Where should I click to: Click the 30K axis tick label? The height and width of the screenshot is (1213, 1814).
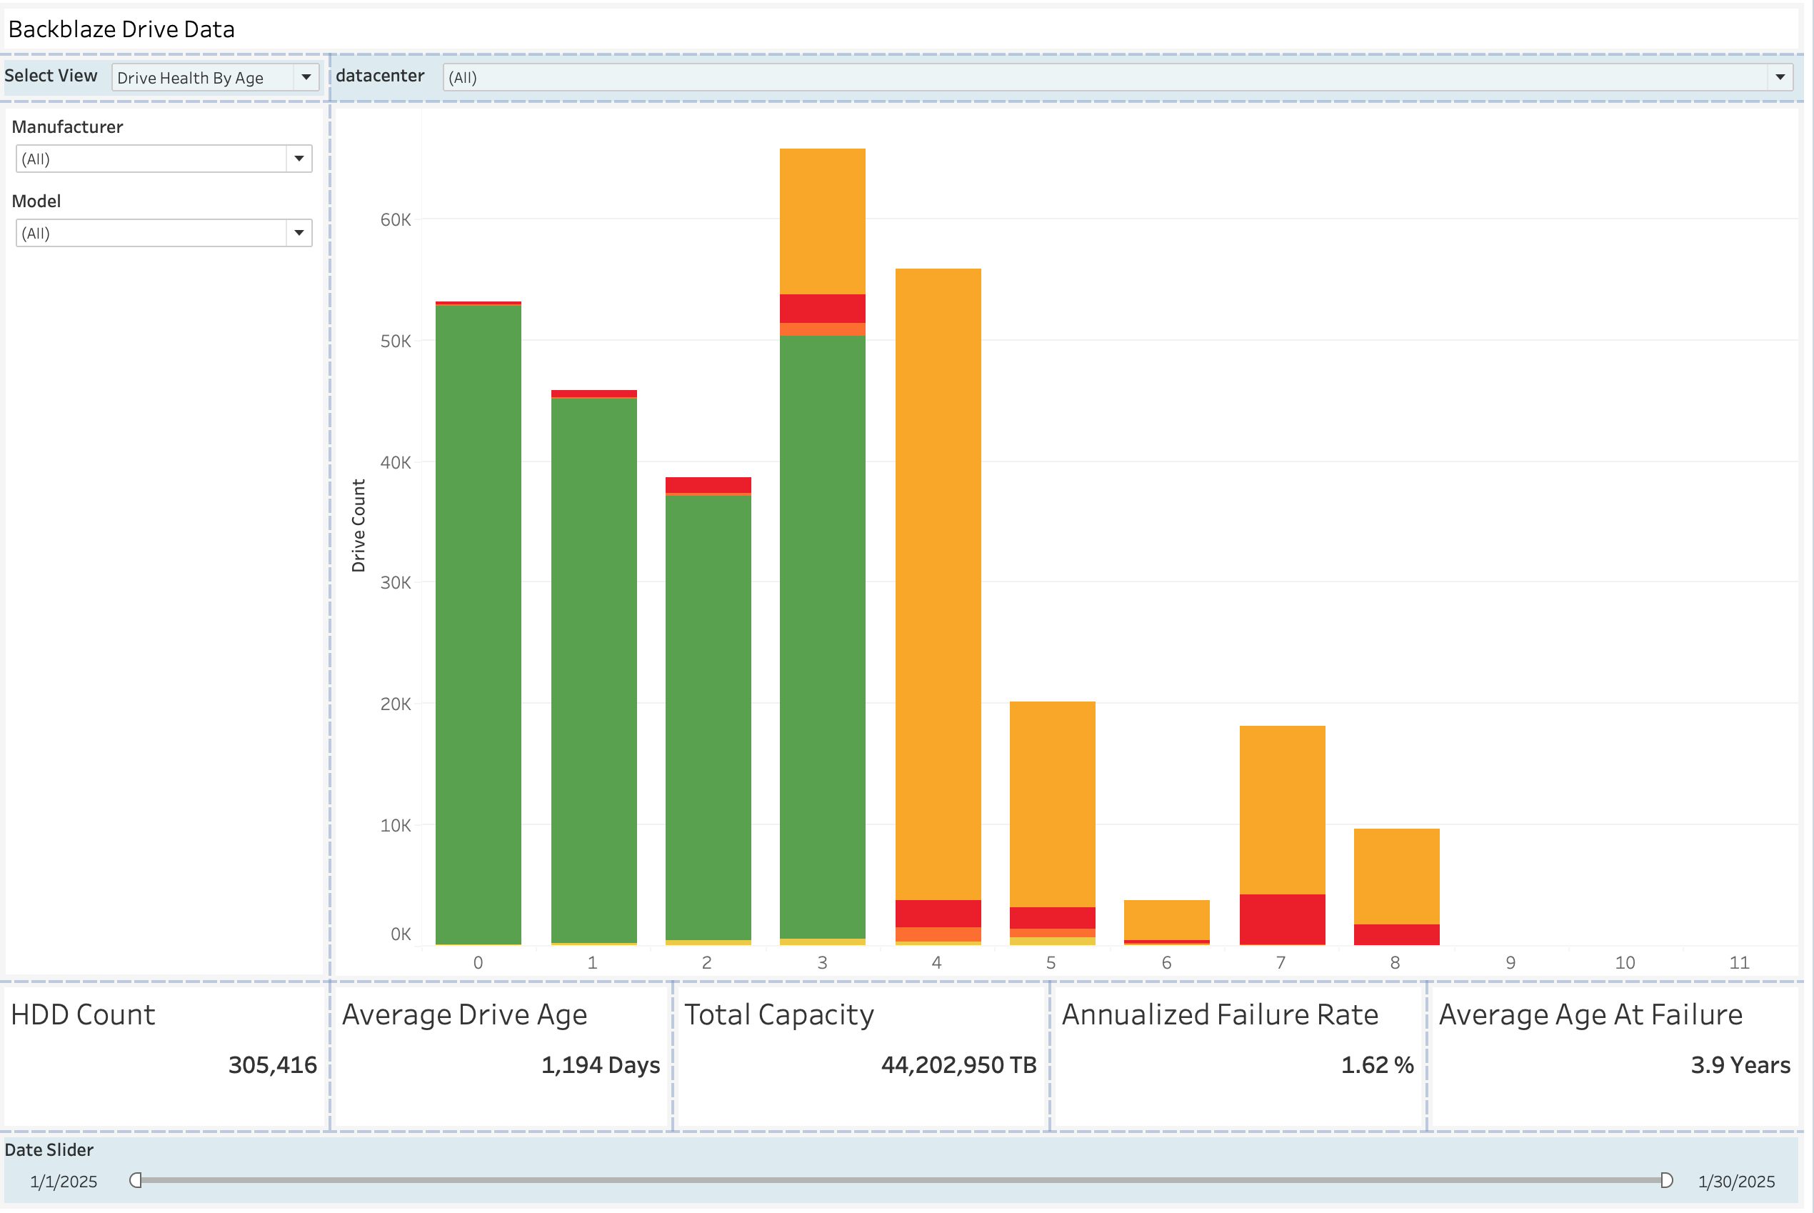click(396, 582)
